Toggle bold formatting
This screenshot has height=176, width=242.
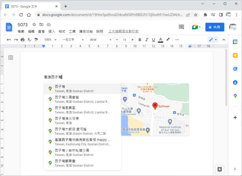(140, 40)
